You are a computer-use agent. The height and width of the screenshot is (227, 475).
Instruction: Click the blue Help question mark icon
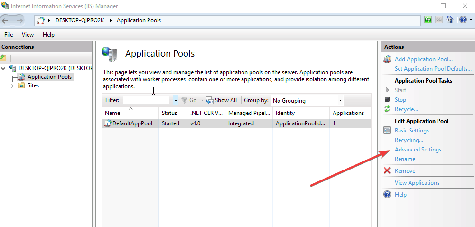(x=463, y=20)
